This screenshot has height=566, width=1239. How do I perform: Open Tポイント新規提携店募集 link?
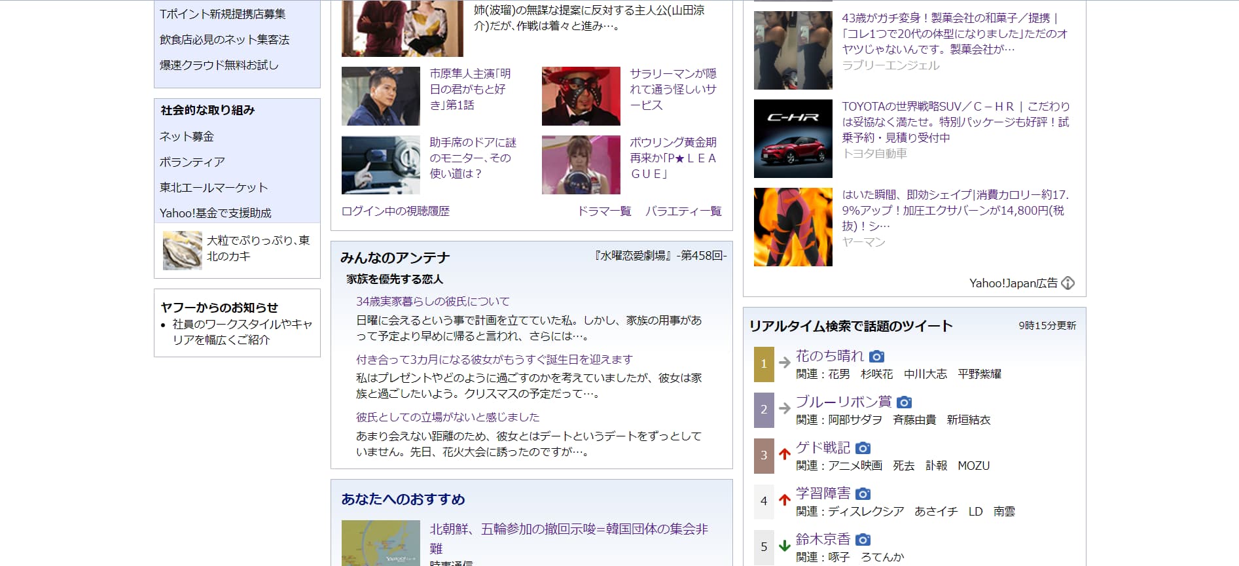(x=223, y=14)
